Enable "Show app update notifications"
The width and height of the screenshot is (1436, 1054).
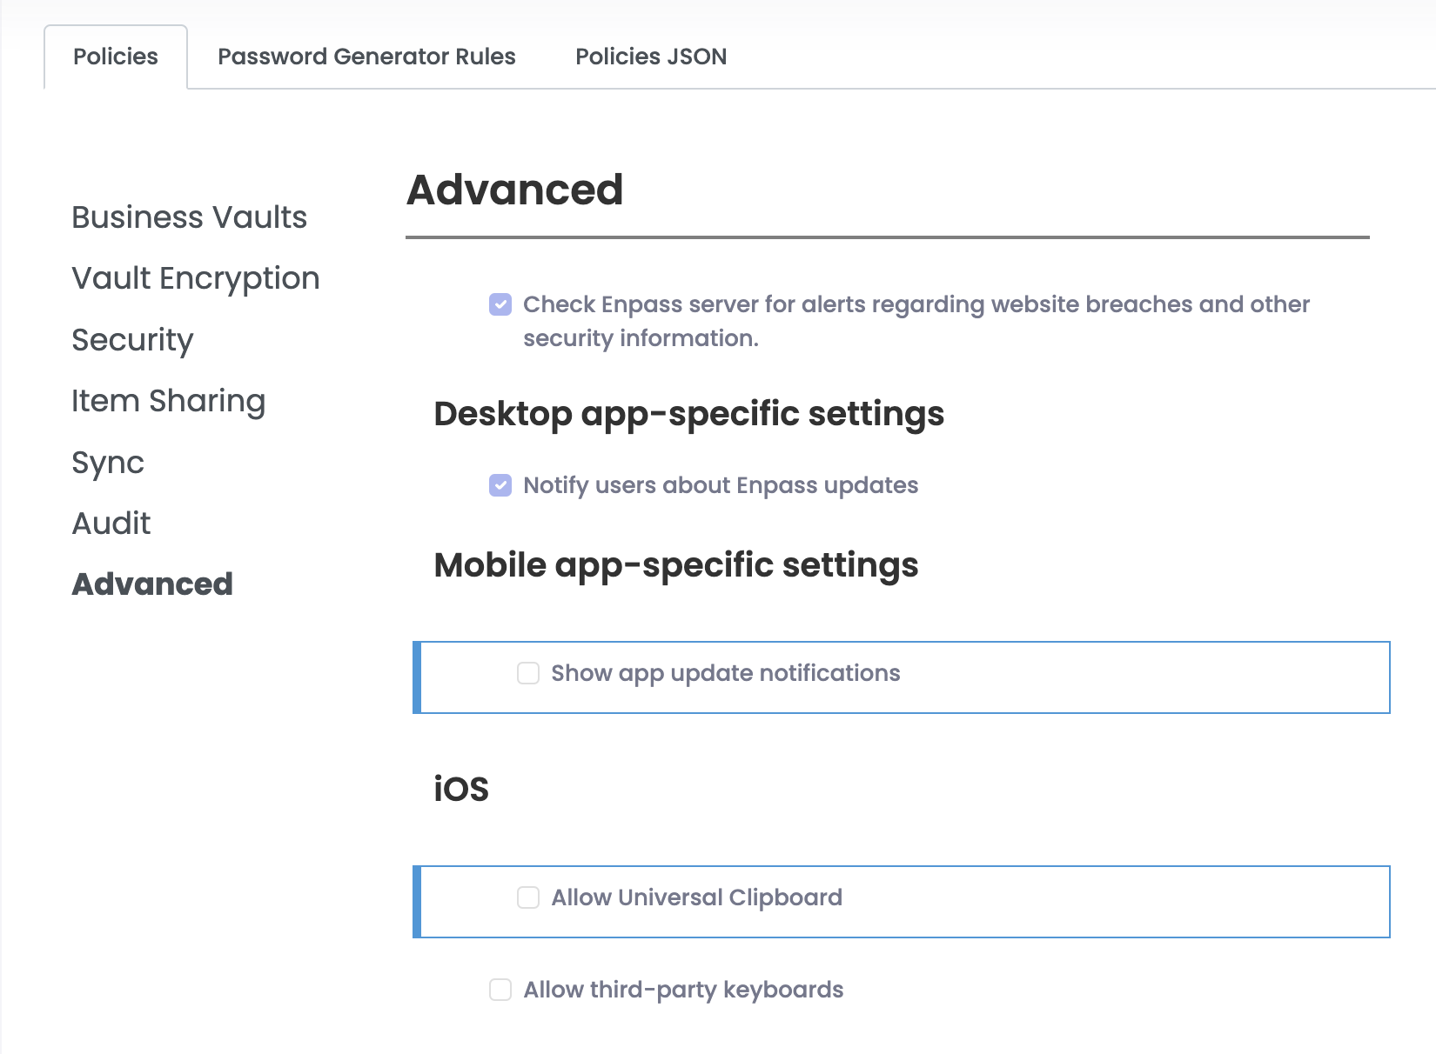[528, 673]
